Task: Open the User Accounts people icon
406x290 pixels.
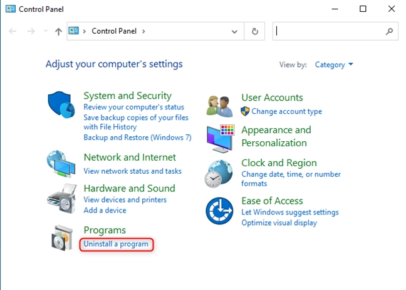Action: tap(219, 106)
